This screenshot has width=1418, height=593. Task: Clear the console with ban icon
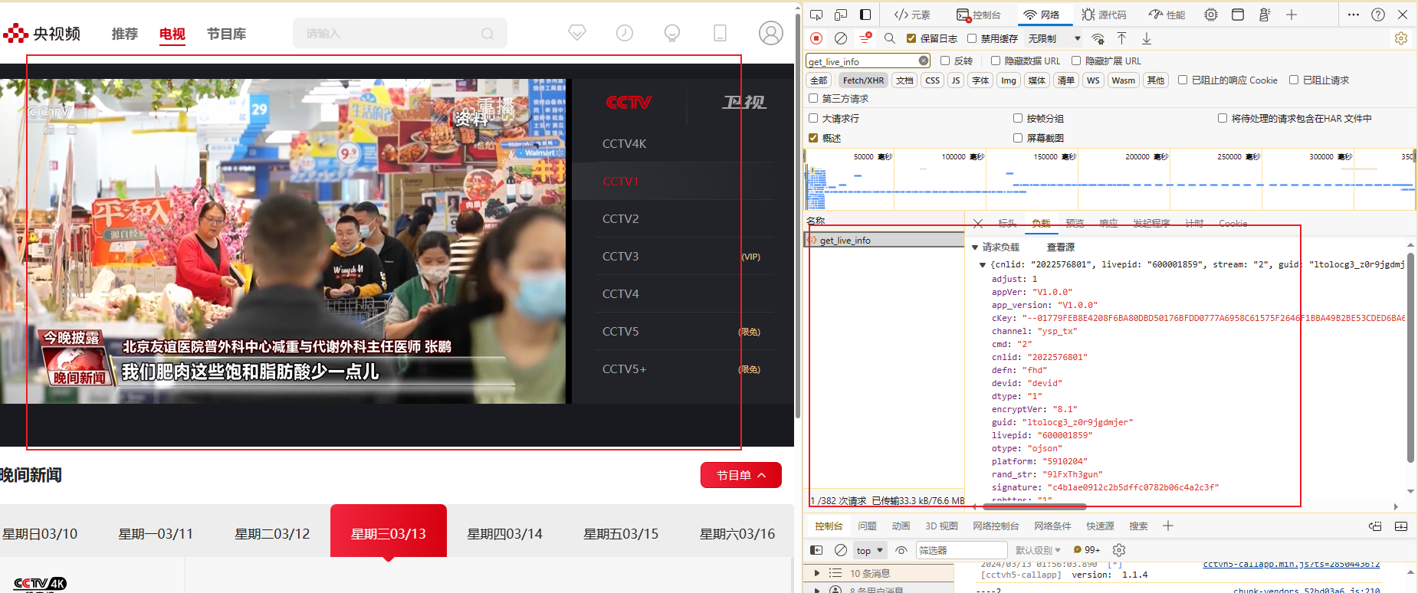tap(841, 550)
